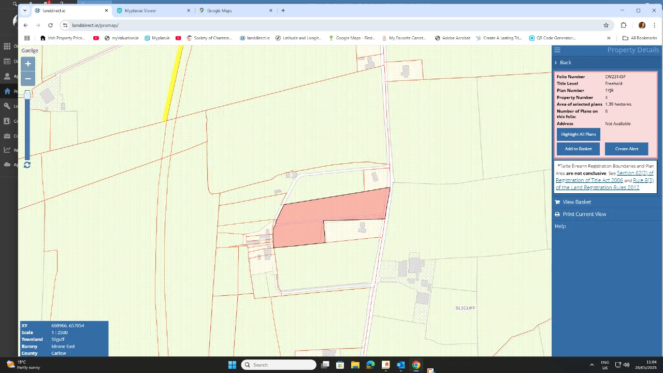Open the hamburger menu in Property Details panel
The height and width of the screenshot is (373, 663).
pyautogui.click(x=557, y=50)
